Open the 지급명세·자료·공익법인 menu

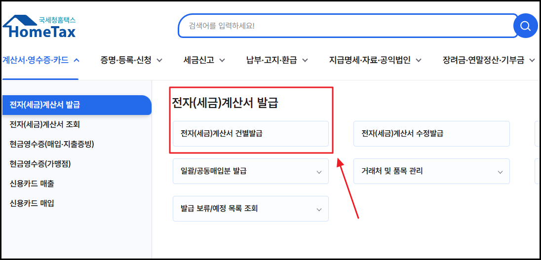[375, 60]
